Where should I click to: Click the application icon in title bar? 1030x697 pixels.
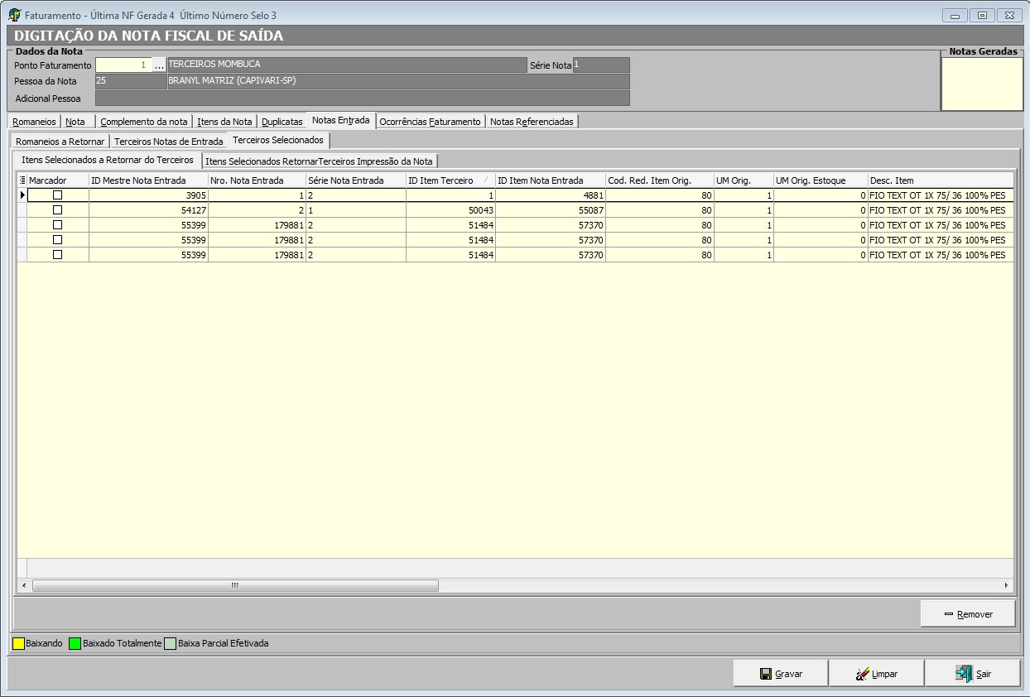coord(14,15)
